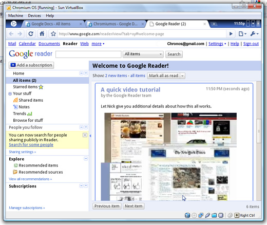Click the Google reader logo
Viewport: 267px width, 225px height.
pos(31,54)
